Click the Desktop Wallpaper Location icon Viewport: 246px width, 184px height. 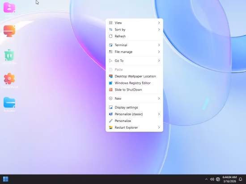[111, 76]
